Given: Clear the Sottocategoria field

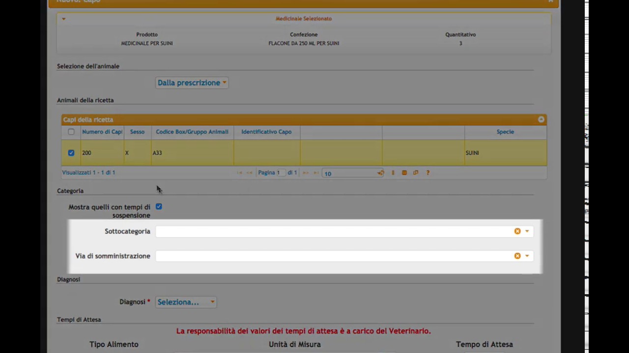Looking at the screenshot, I should pos(517,231).
